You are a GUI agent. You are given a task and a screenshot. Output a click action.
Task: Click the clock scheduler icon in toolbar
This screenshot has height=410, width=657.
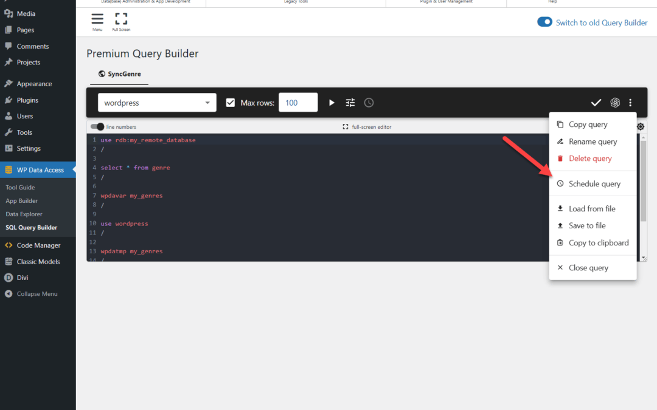[369, 103]
